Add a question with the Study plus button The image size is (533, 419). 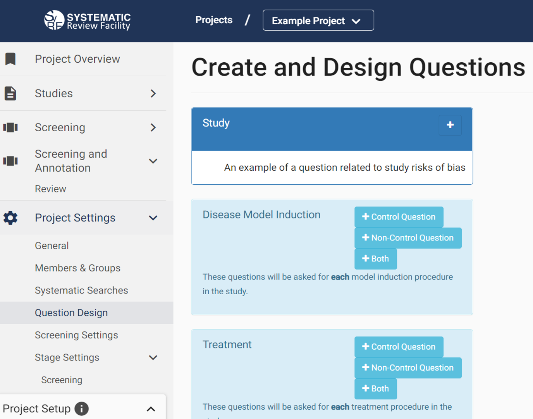[x=450, y=125]
